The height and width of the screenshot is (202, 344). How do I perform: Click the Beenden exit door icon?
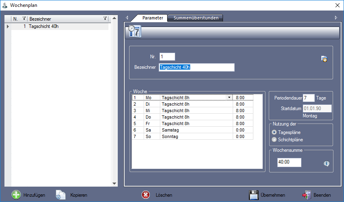click(x=306, y=195)
